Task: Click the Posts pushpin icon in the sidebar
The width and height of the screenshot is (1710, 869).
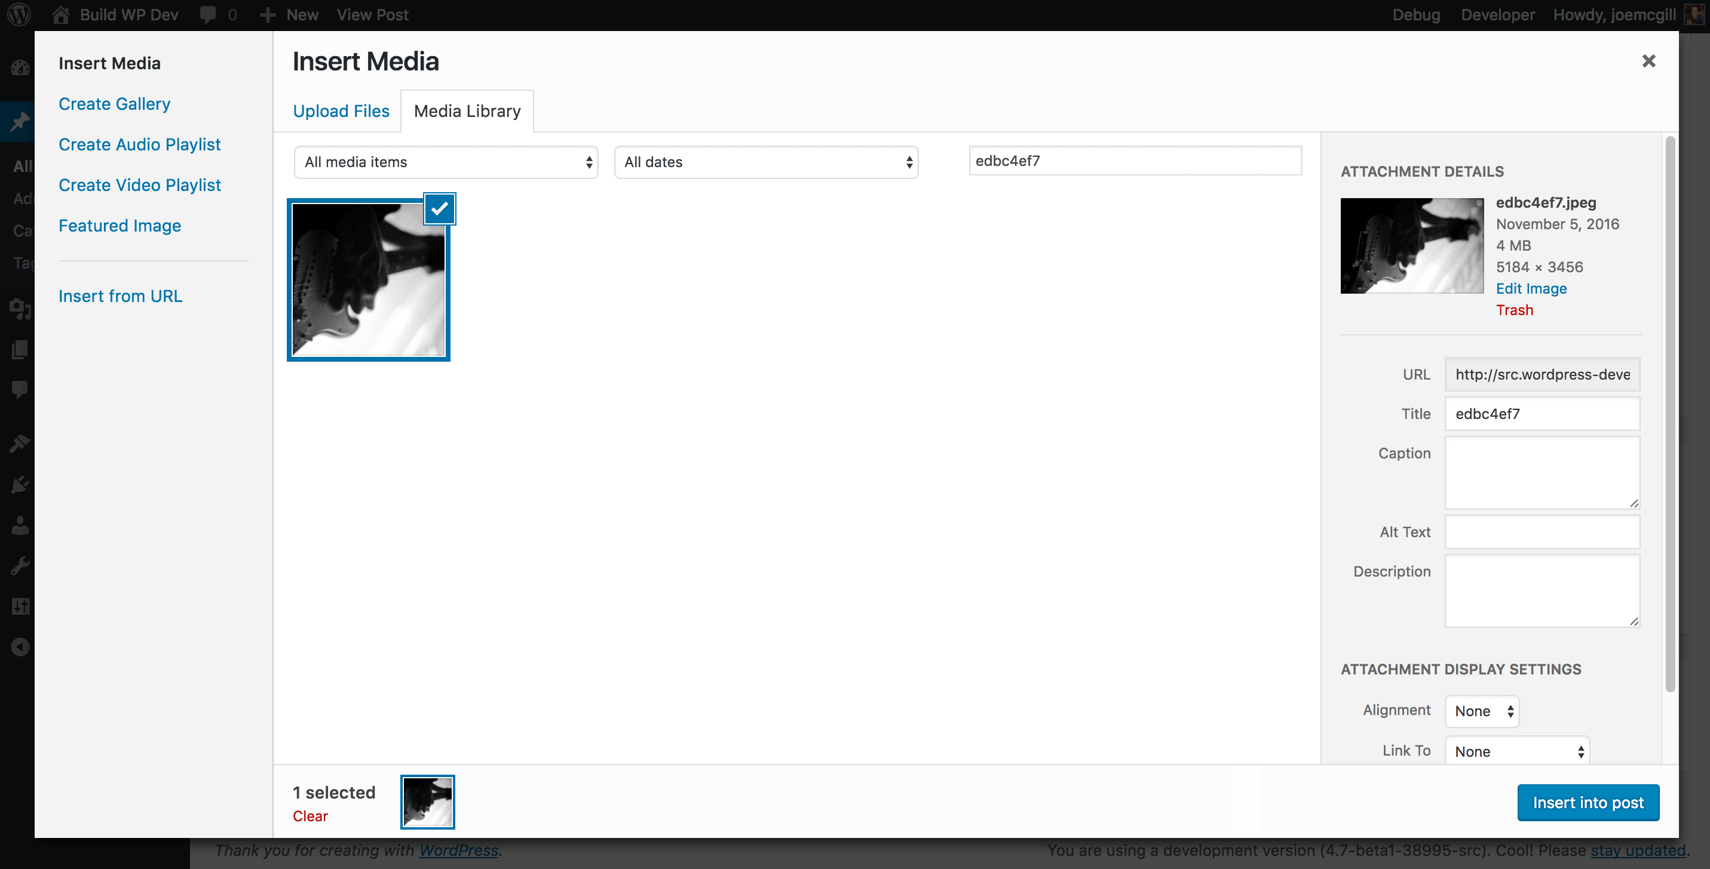Action: [x=20, y=121]
